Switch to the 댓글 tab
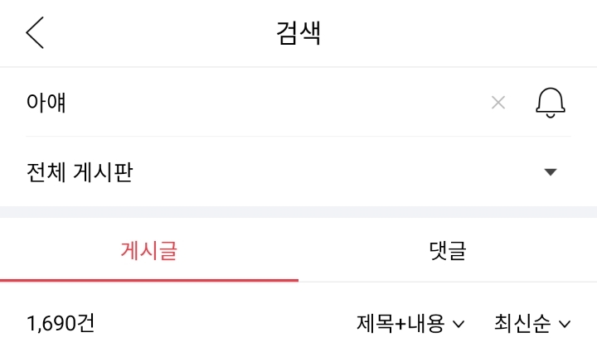597x352 pixels. point(448,250)
